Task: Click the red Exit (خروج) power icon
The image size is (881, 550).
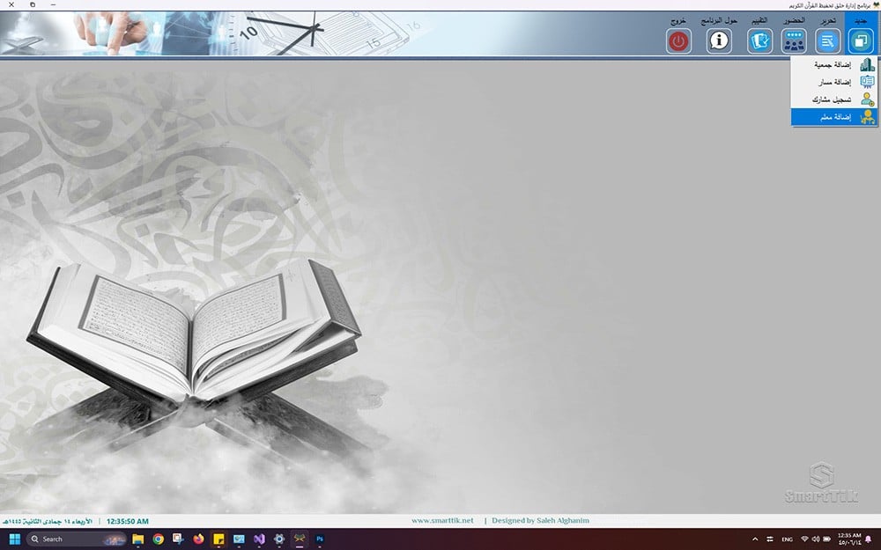Action: [678, 40]
